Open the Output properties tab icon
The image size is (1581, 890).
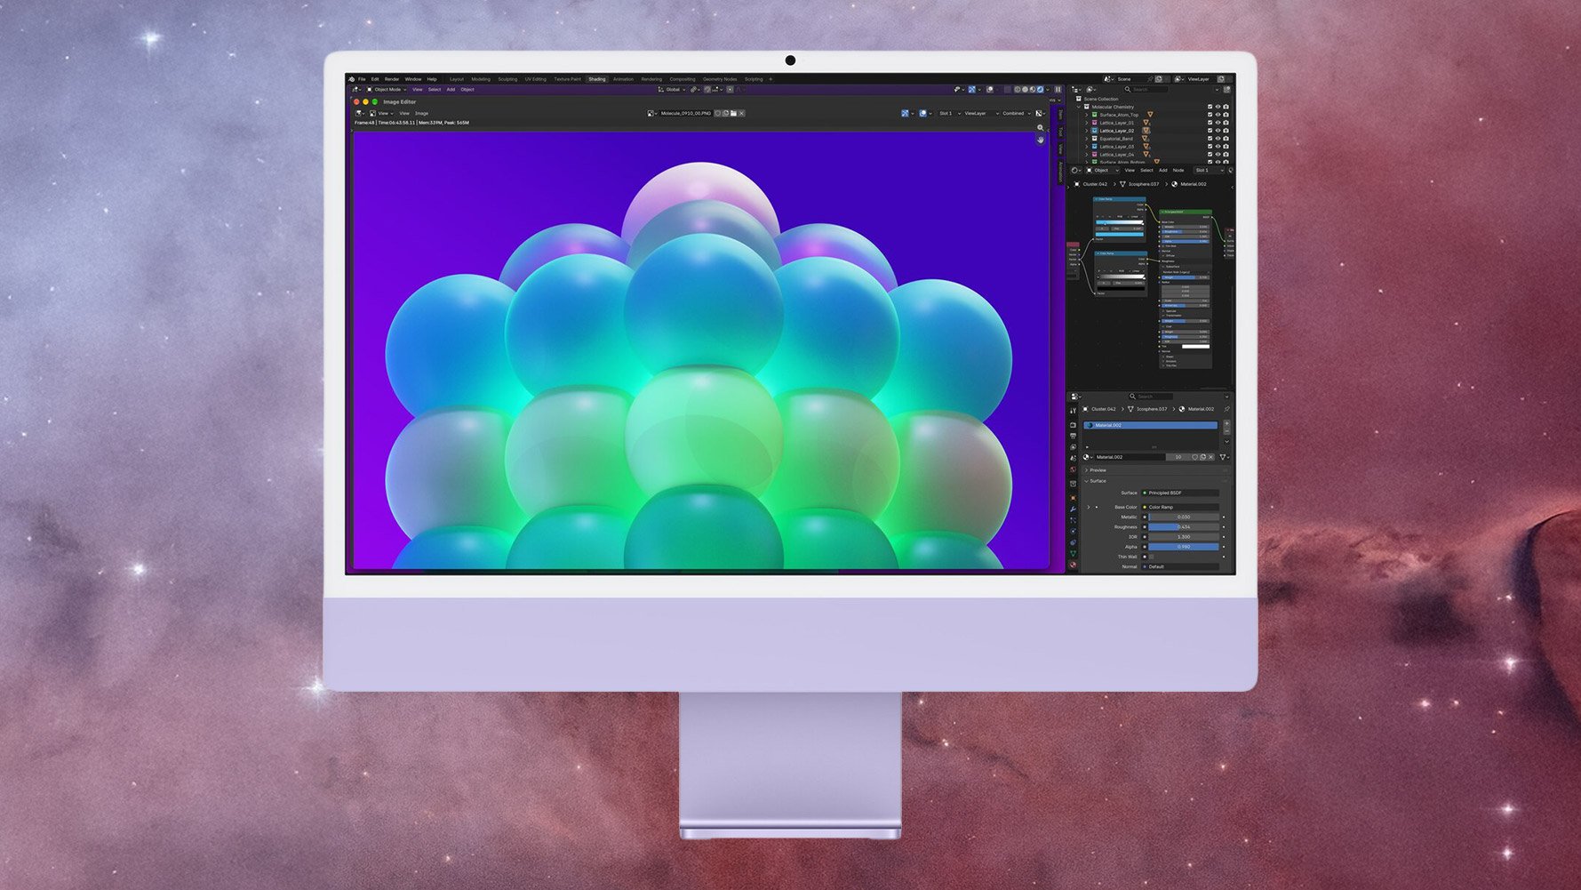point(1073,436)
